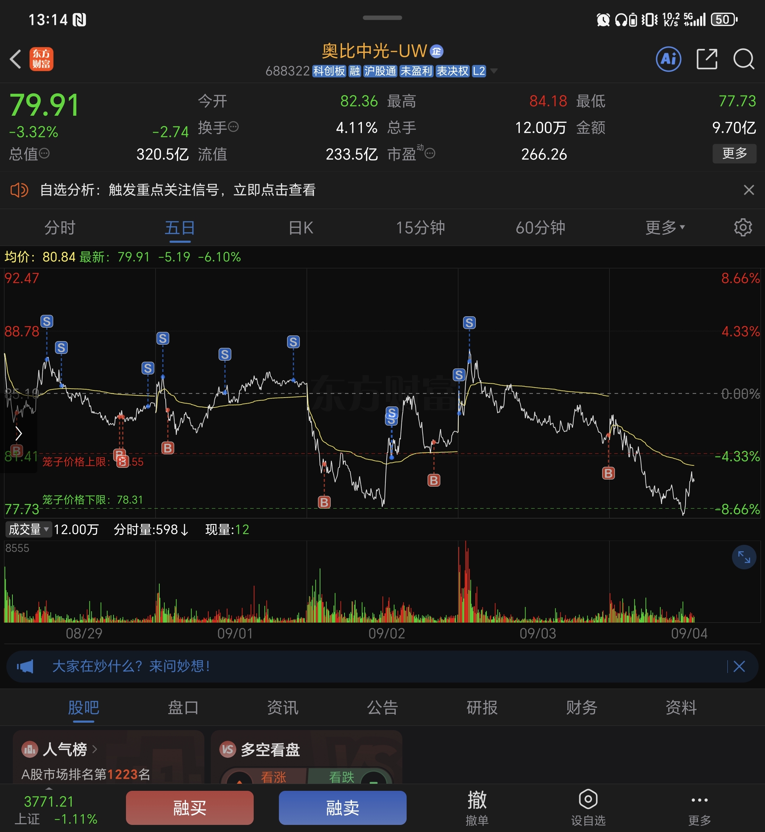Tap the speaker announcement icon
765x832 pixels.
coord(19,190)
